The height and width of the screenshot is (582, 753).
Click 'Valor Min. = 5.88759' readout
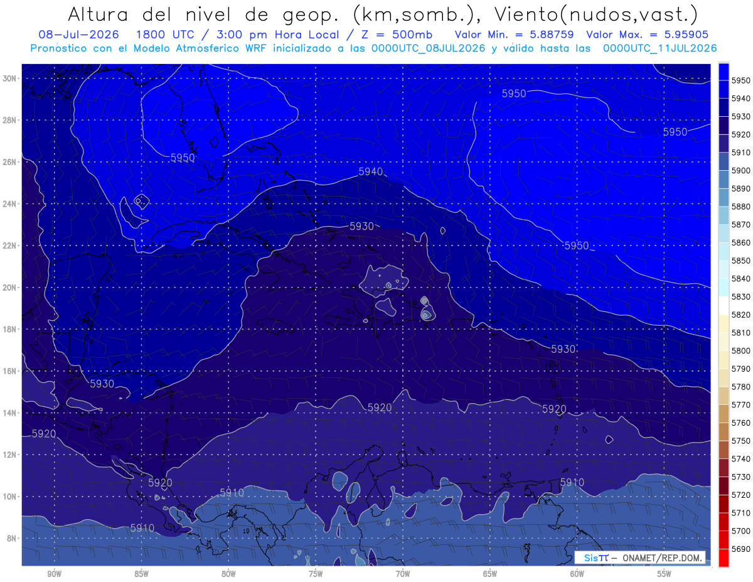(x=514, y=35)
